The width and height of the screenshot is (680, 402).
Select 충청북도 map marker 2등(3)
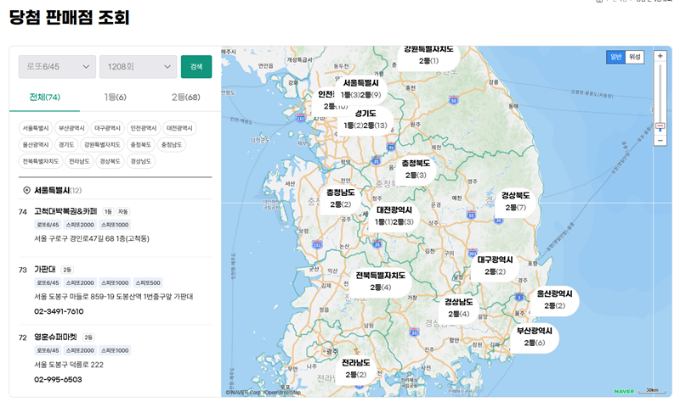(x=416, y=169)
